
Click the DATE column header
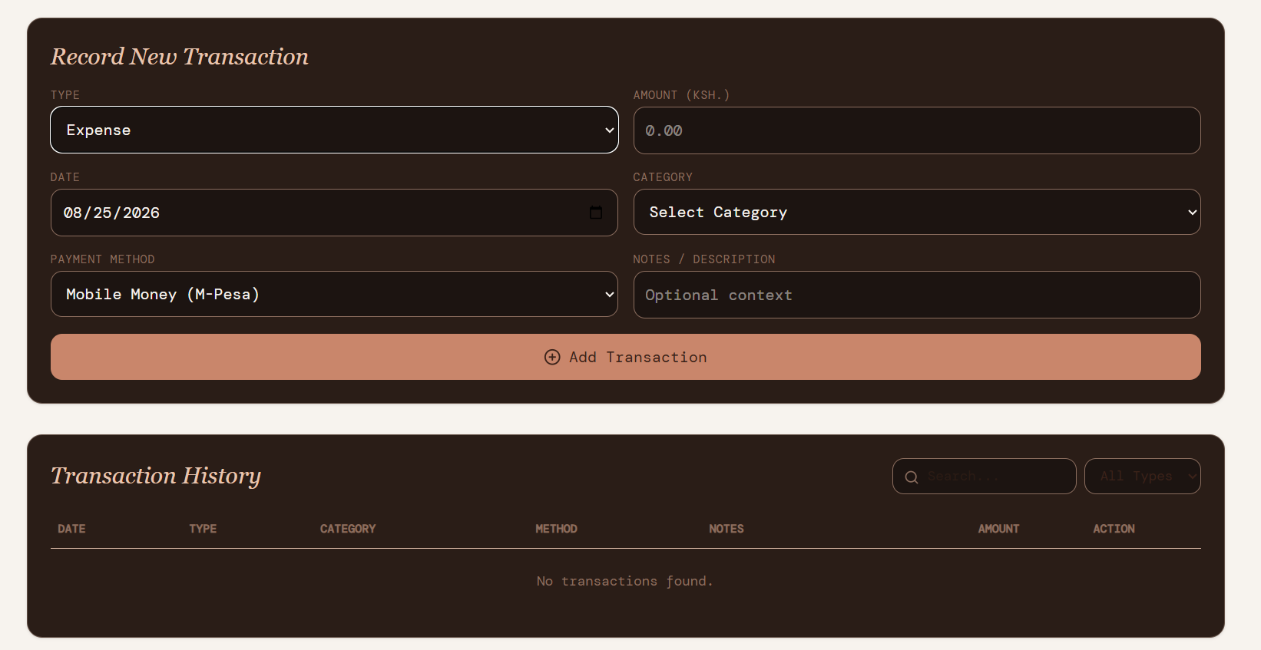(x=71, y=529)
